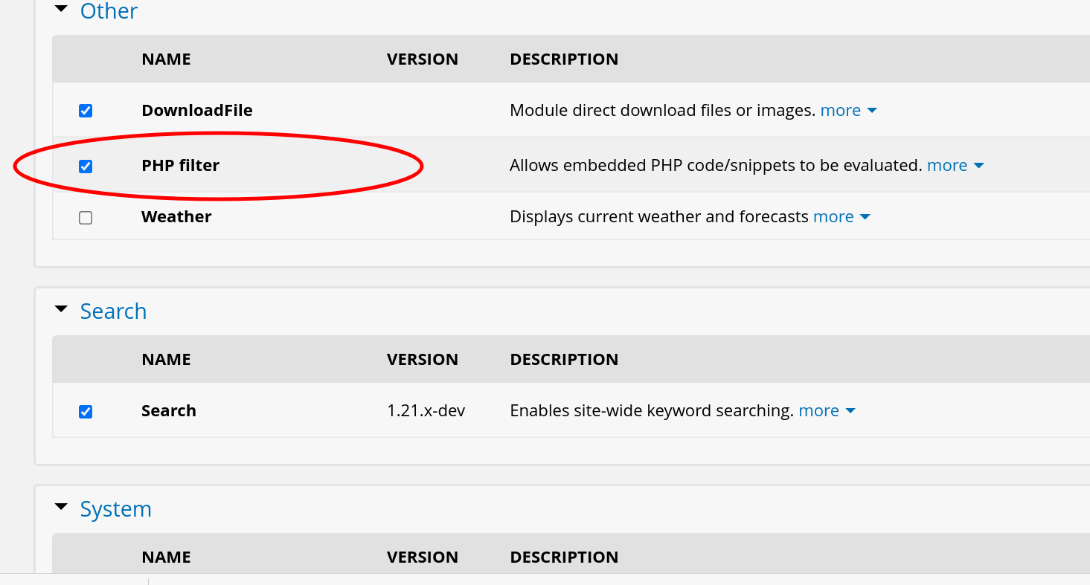The image size is (1090, 585).
Task: Collapse the System section triangle
Action: click(x=61, y=507)
